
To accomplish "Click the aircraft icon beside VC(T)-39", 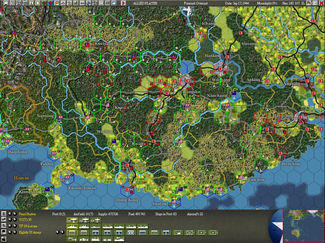I will tap(3, 220).
